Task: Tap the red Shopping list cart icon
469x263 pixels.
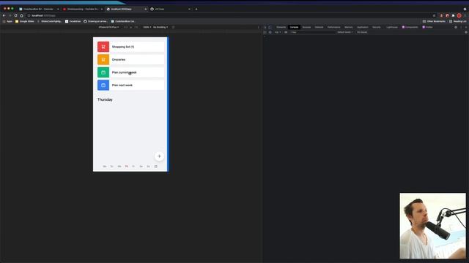Action: pos(103,47)
